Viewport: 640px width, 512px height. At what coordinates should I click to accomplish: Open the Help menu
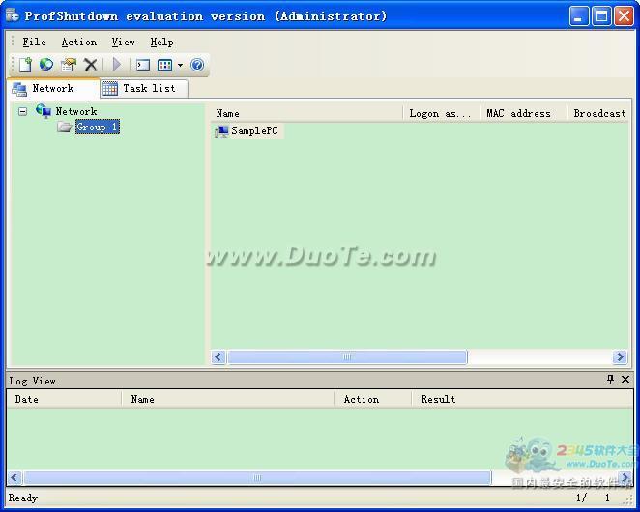click(161, 42)
